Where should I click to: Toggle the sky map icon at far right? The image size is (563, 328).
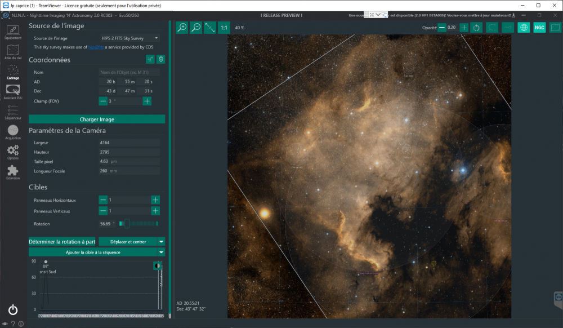pyautogui.click(x=555, y=28)
